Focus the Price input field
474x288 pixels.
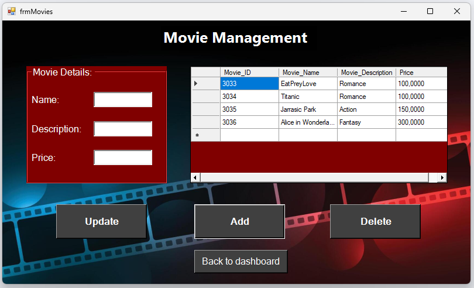123,157
